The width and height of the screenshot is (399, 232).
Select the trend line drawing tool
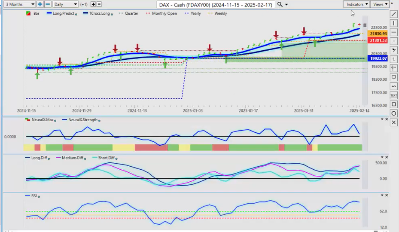394,14
